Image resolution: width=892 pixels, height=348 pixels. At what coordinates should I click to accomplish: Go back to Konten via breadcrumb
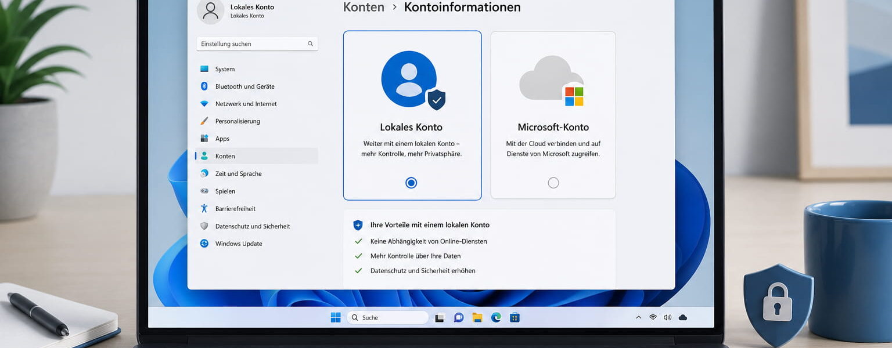coord(364,8)
